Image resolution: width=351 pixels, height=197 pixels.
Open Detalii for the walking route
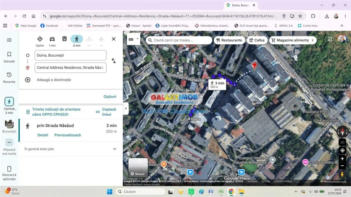(43, 135)
